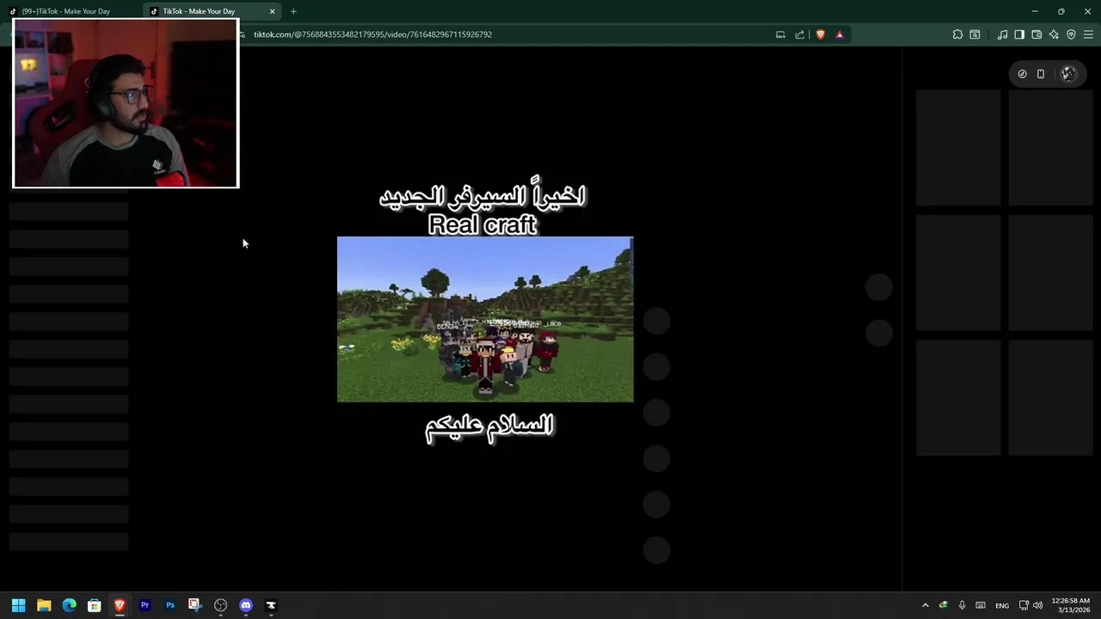Click the webcam overlay thumbnail
The height and width of the screenshot is (619, 1101).
126,103
